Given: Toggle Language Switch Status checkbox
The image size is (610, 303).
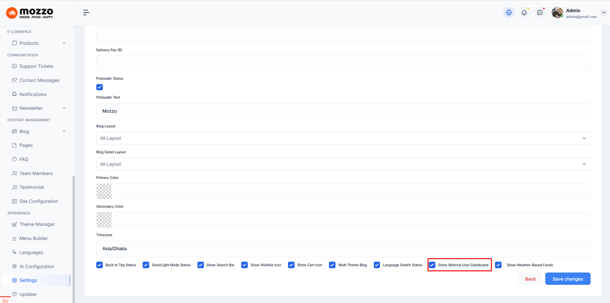Looking at the screenshot, I should pos(377,265).
